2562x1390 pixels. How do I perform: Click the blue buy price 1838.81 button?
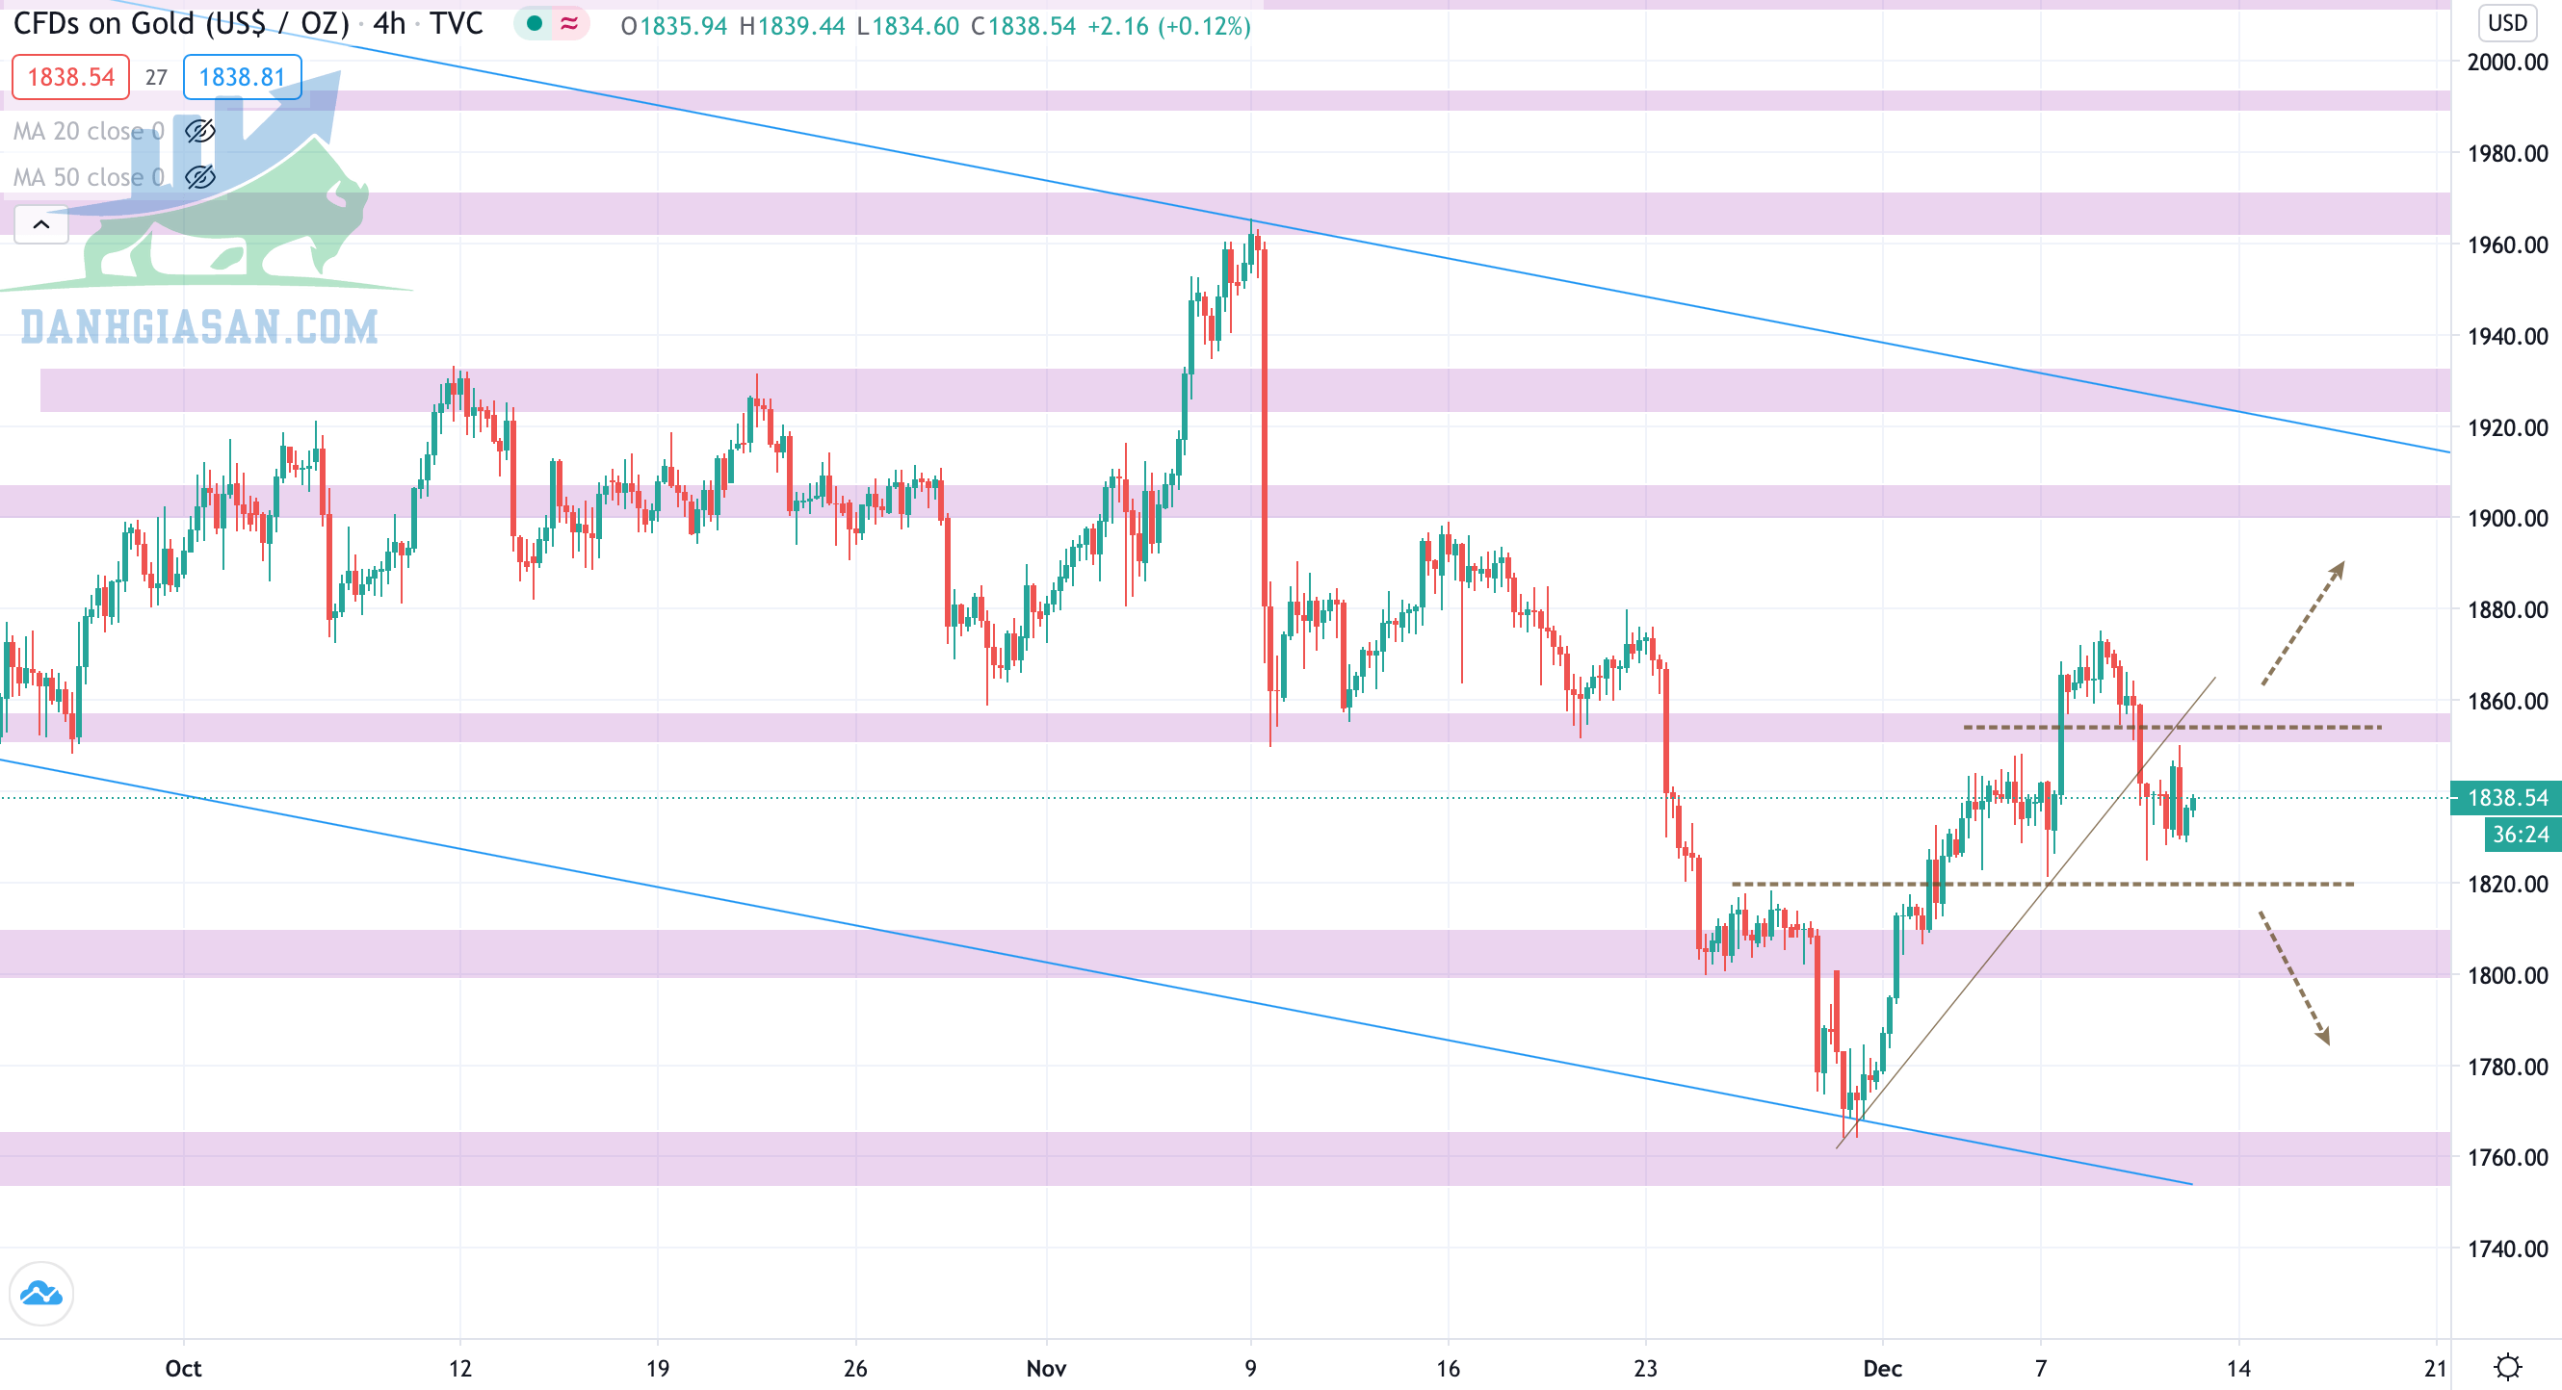tap(242, 77)
